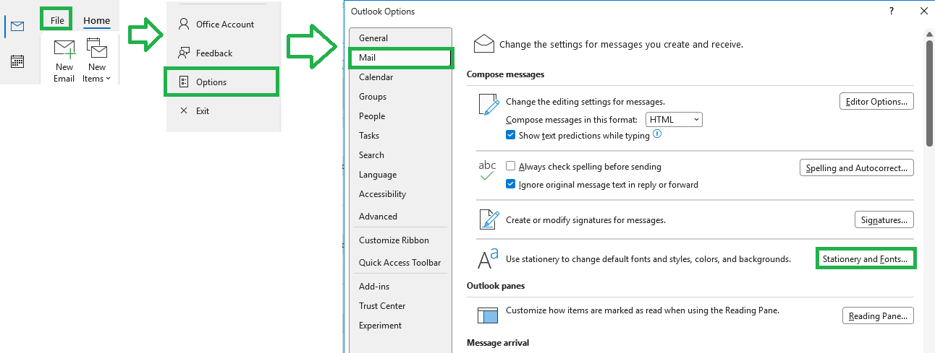Image resolution: width=935 pixels, height=353 pixels.
Task: Click the scrollbar up arrow
Action: point(929,34)
